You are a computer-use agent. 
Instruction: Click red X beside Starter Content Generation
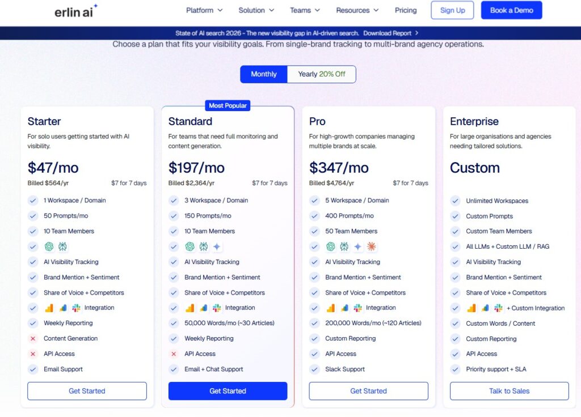pos(33,339)
